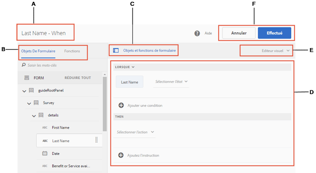Open the Sélectionner l'état dropdown
This screenshot has width=316, height=173.
[x=171, y=82]
